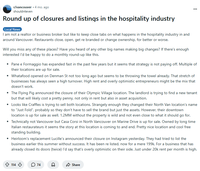Open the r/vancouver community avatar
This screenshot has width=200, height=171.
[x=7, y=9]
